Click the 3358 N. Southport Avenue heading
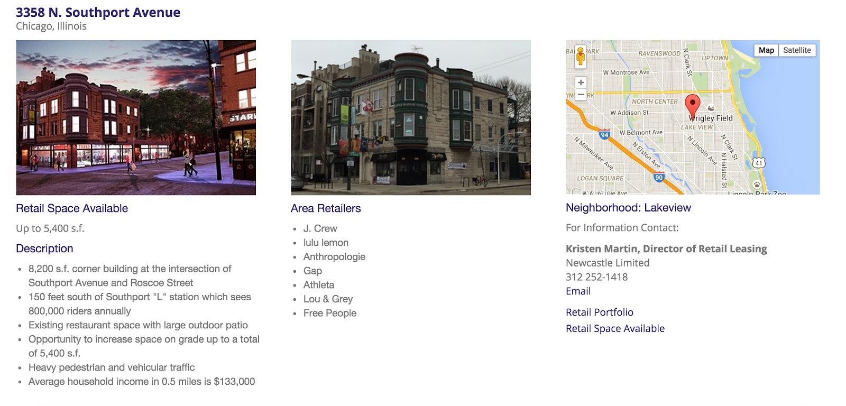This screenshot has height=406, width=846. point(98,13)
